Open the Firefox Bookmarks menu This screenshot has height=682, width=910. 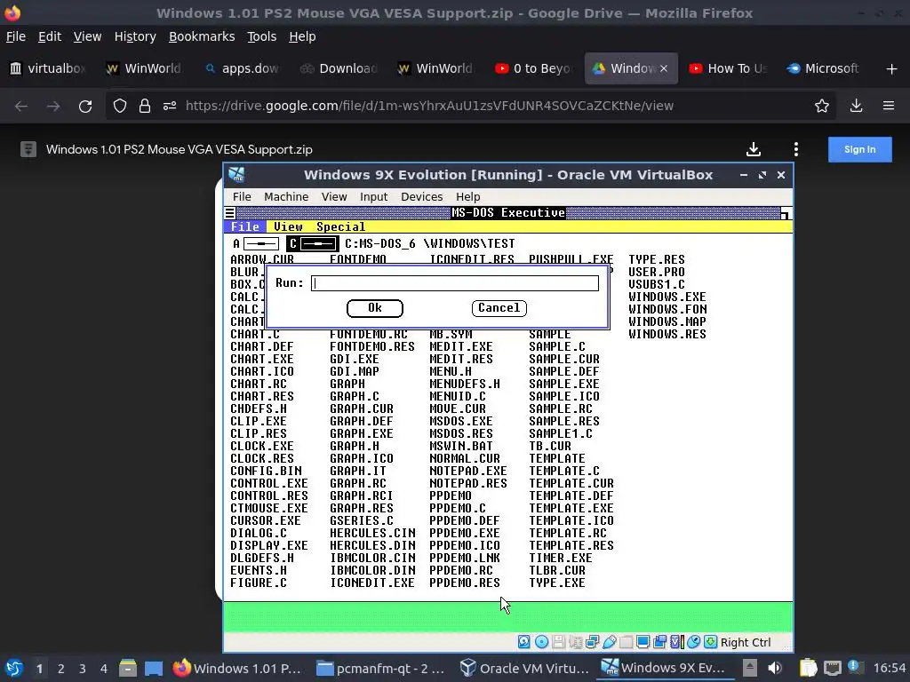click(x=202, y=36)
